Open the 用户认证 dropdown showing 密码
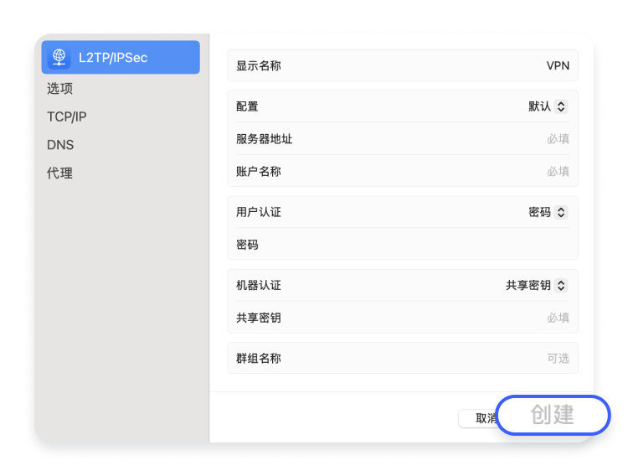The image size is (628, 476). point(548,212)
